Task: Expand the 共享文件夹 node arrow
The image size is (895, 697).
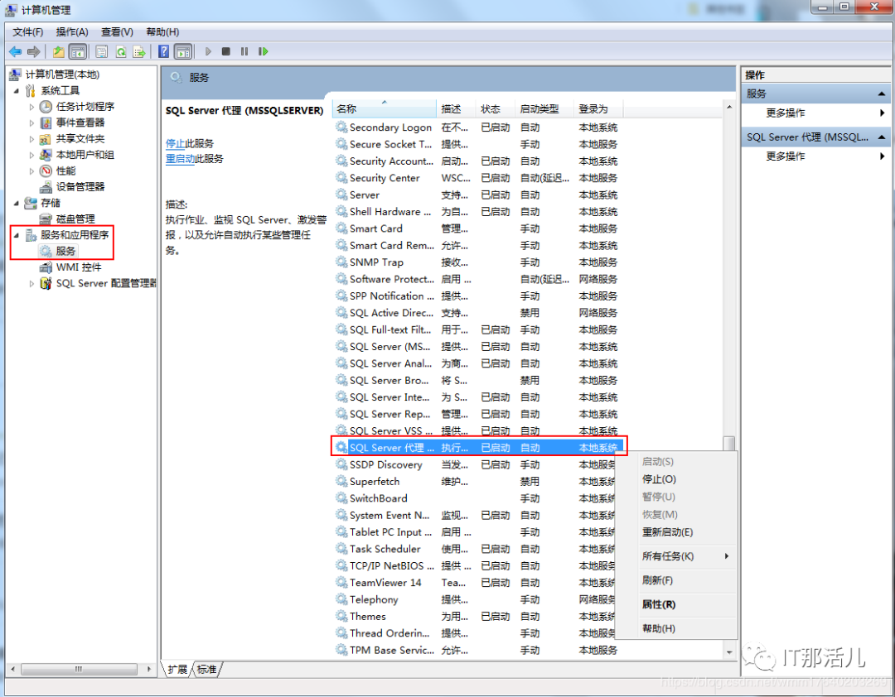Action: [32, 139]
